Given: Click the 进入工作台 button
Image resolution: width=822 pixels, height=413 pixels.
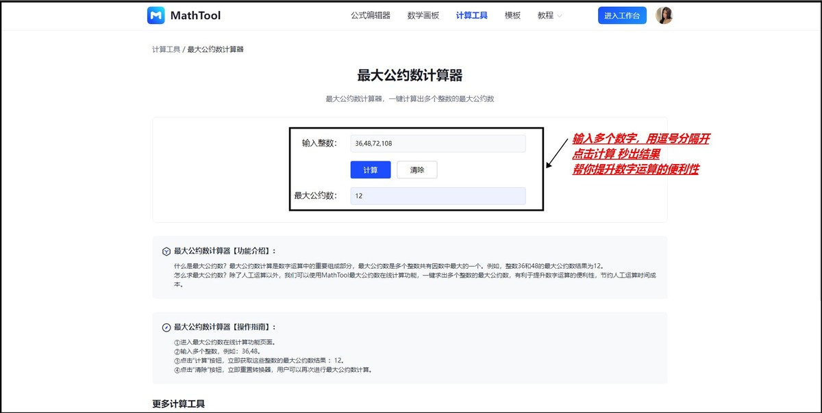Looking at the screenshot, I should (x=621, y=14).
